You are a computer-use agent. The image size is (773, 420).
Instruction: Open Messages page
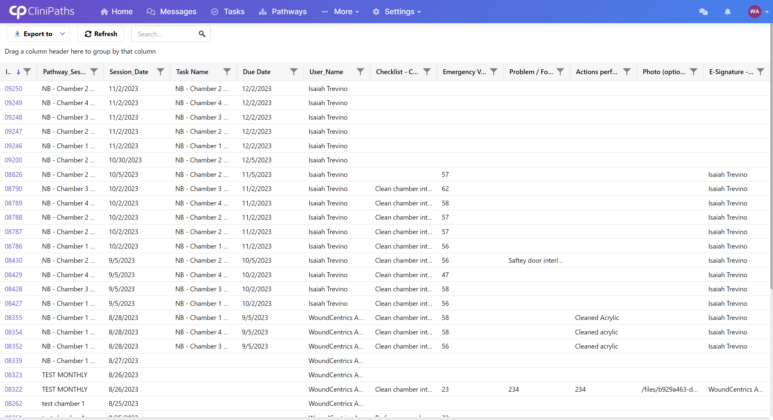[x=171, y=12]
